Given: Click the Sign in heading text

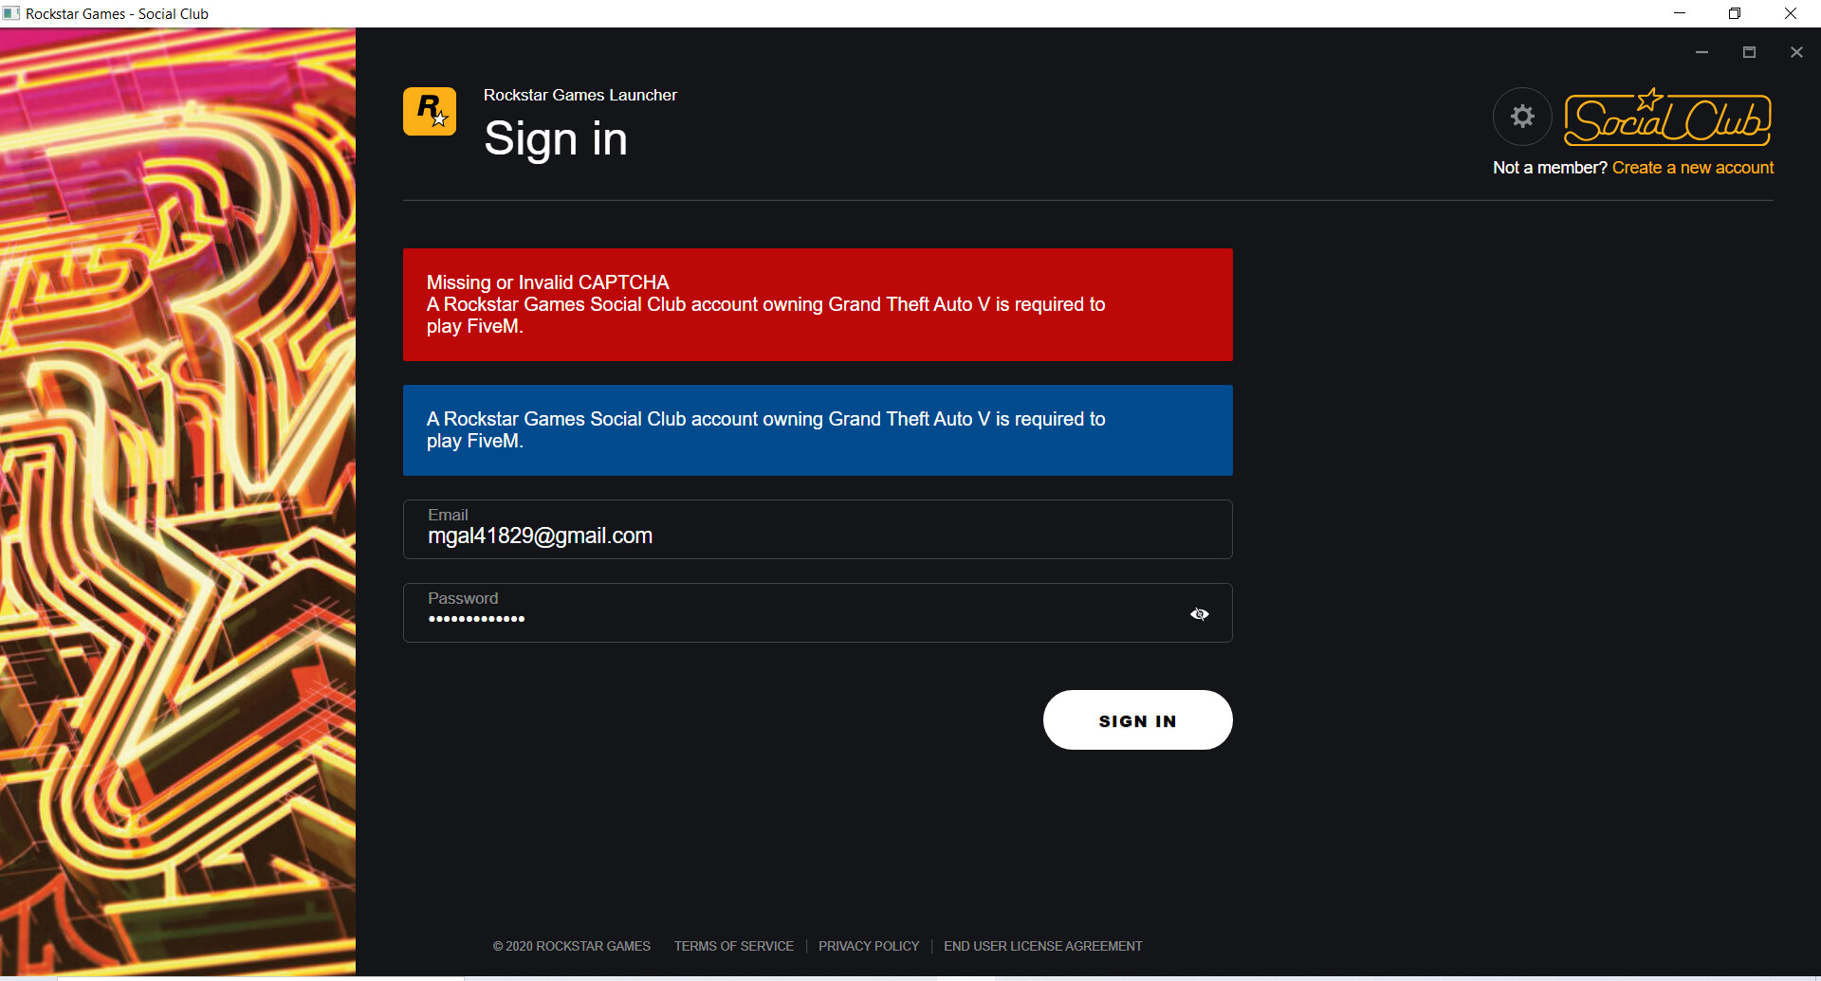Looking at the screenshot, I should point(556,139).
